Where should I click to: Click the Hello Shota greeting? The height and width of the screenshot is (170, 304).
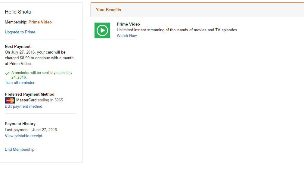tap(18, 12)
